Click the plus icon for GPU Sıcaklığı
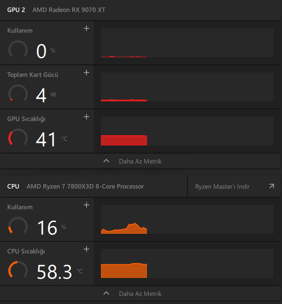 click(x=86, y=117)
